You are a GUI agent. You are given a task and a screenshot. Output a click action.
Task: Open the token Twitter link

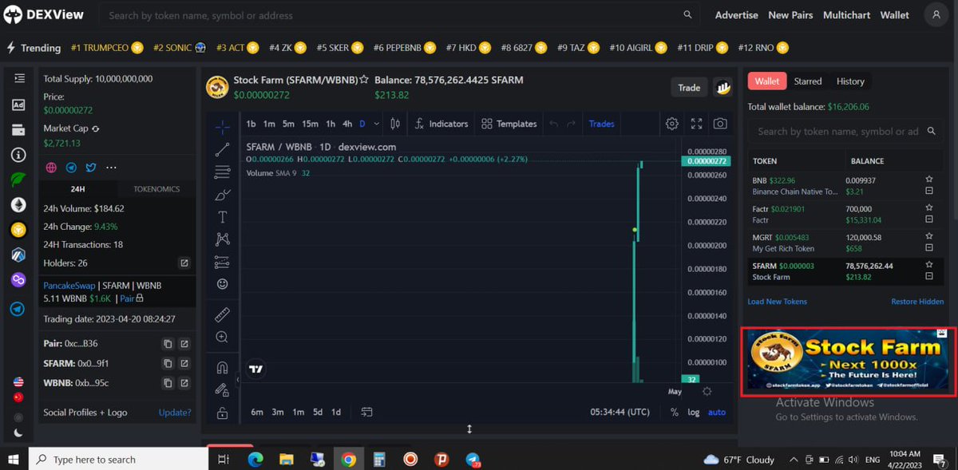[x=91, y=168]
